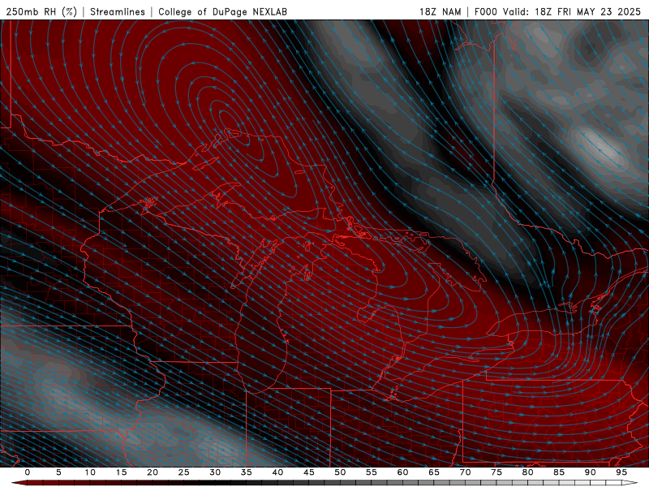Image resolution: width=649 pixels, height=487 pixels.
Task: Click the colorbar label "70"
Action: click(x=465, y=472)
